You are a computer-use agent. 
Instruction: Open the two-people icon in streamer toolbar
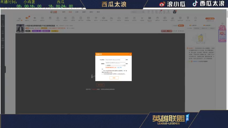pos(111,18)
